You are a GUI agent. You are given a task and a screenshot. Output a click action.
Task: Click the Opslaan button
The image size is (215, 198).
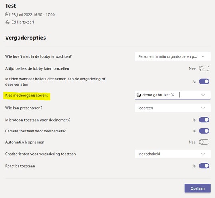tap(197, 188)
